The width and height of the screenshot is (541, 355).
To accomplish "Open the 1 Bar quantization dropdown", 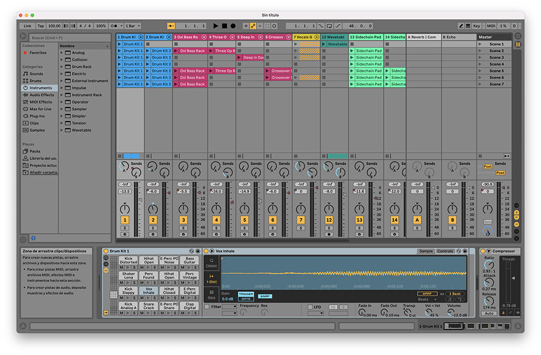I will pos(132,26).
